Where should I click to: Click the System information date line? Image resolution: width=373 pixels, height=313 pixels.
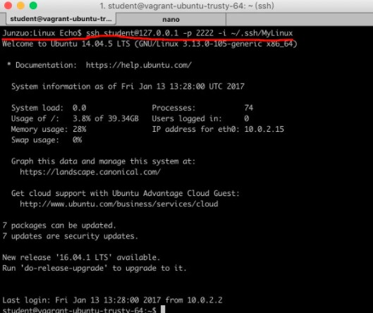pyautogui.click(x=128, y=86)
